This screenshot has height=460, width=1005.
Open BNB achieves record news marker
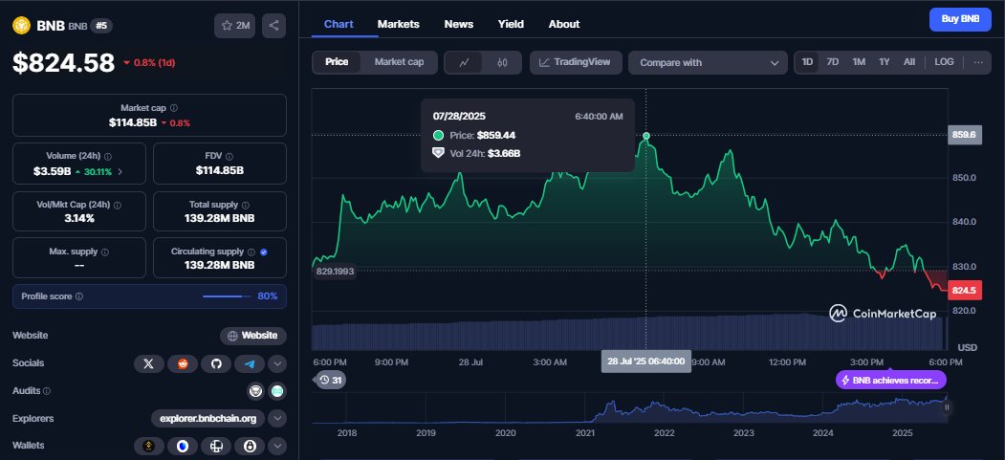[x=891, y=380]
